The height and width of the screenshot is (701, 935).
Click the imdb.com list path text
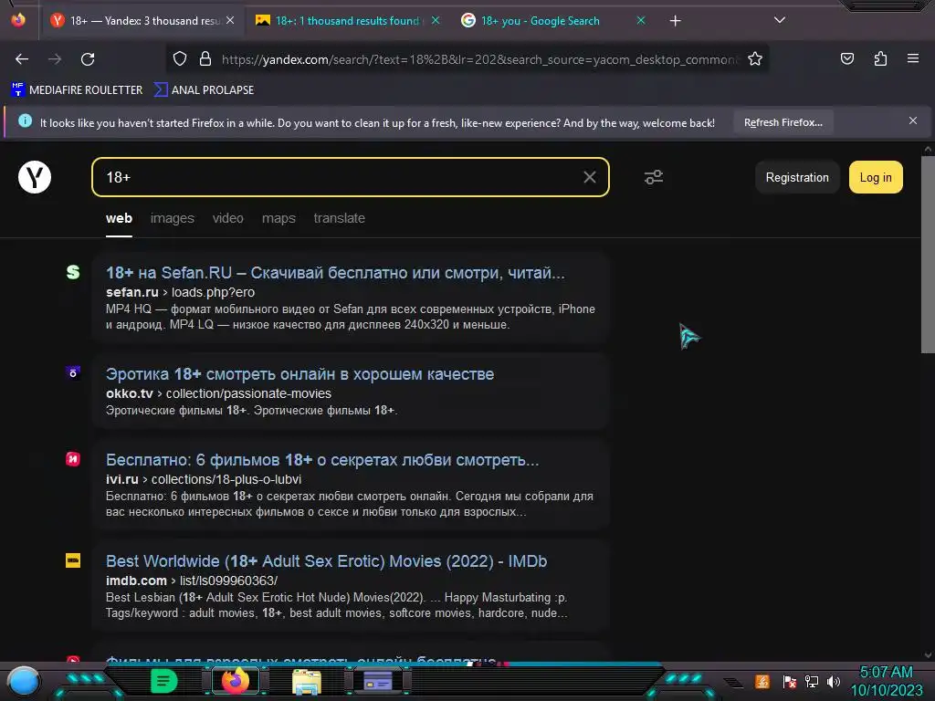228,581
